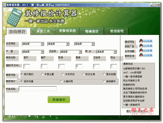Expand the 阳台 count dropdown
The image size is (163, 123).
click(x=106, y=52)
